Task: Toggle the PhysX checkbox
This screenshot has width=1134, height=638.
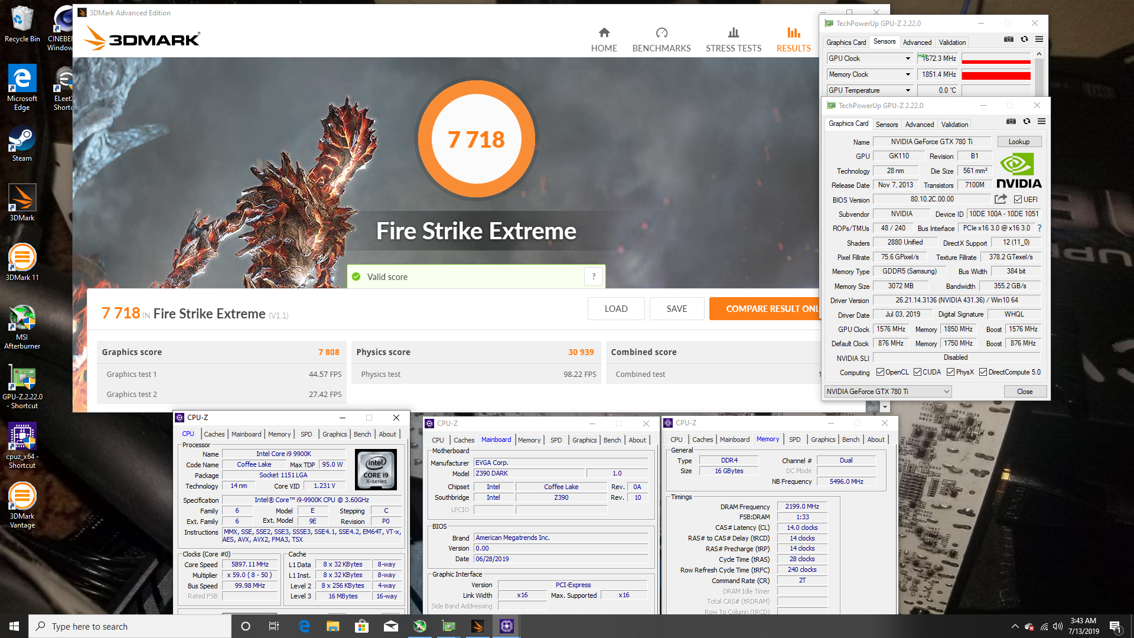Action: (950, 372)
